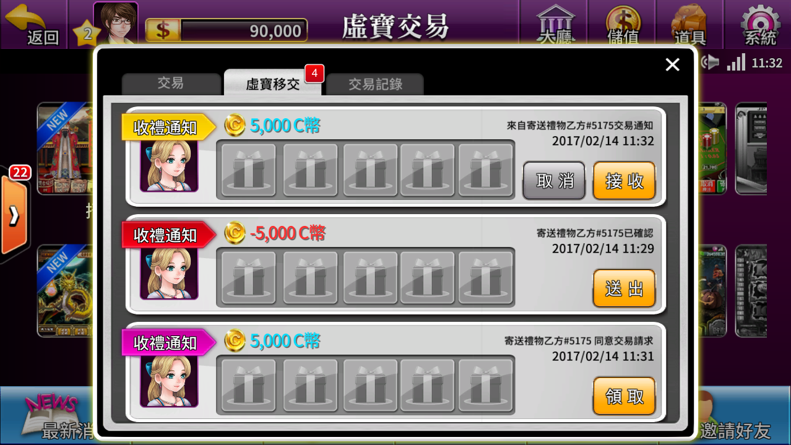Viewport: 791px width, 445px height.
Task: Tap the player avatar portrait
Action: (116, 24)
